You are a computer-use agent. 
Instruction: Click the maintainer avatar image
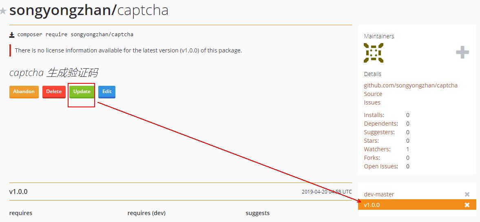click(x=374, y=53)
